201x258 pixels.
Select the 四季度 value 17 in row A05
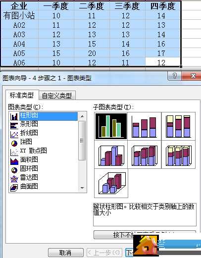pos(163,53)
